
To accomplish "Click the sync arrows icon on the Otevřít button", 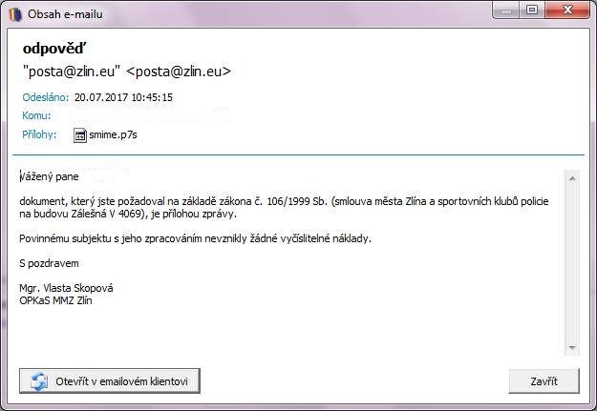I will click(39, 381).
